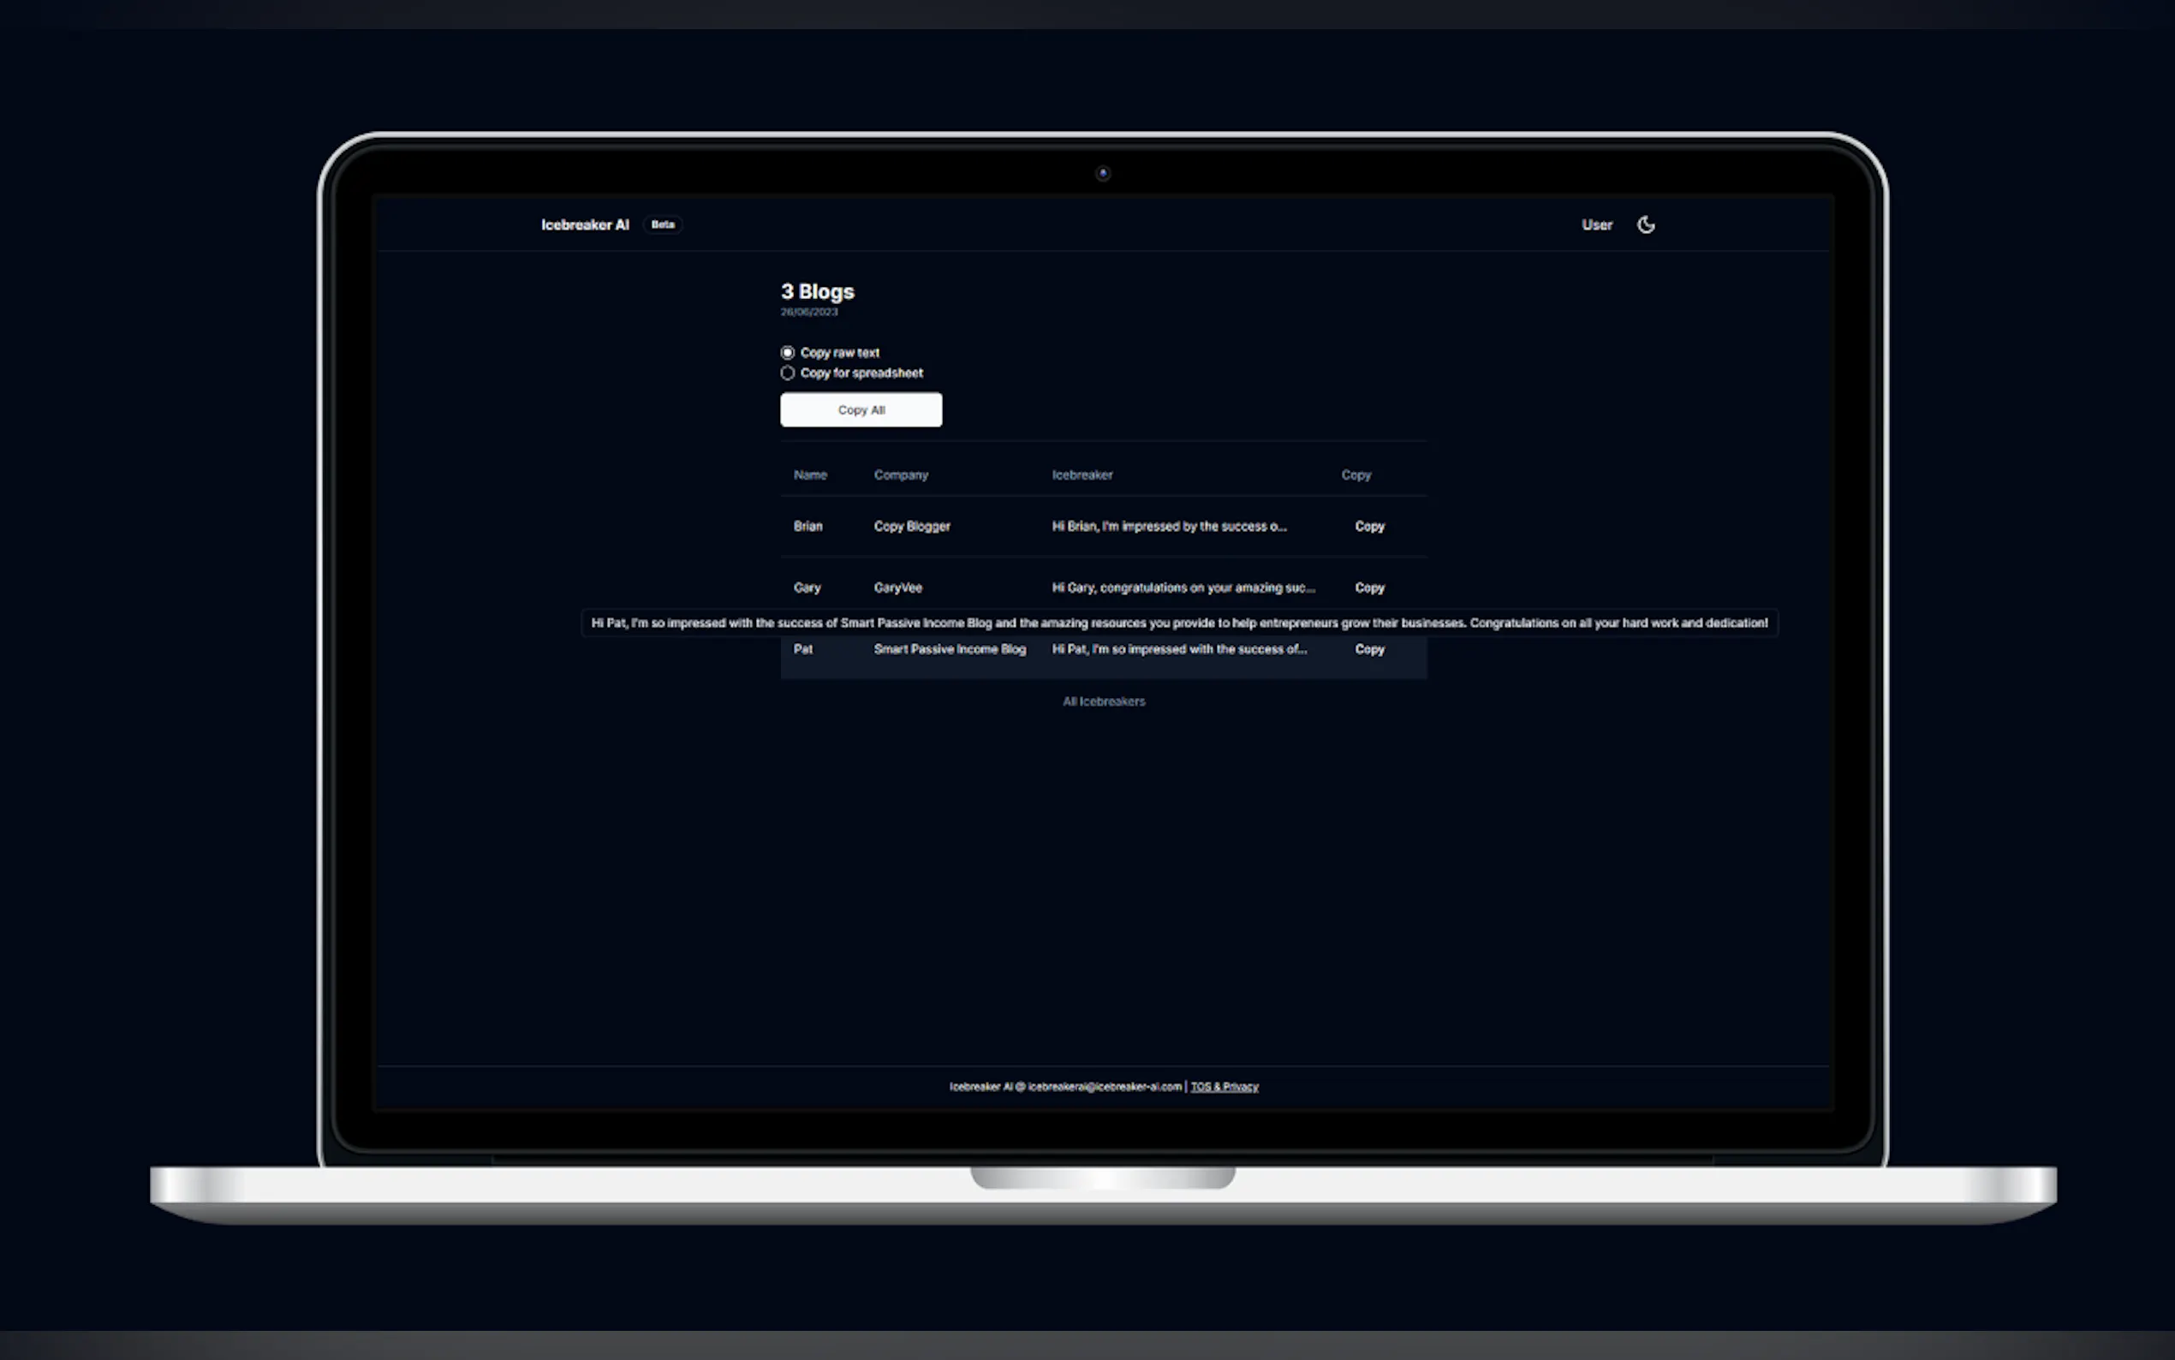Screen dimensions: 2175x1360
Task: Select the Copy for spreadsheet option
Action: click(788, 373)
